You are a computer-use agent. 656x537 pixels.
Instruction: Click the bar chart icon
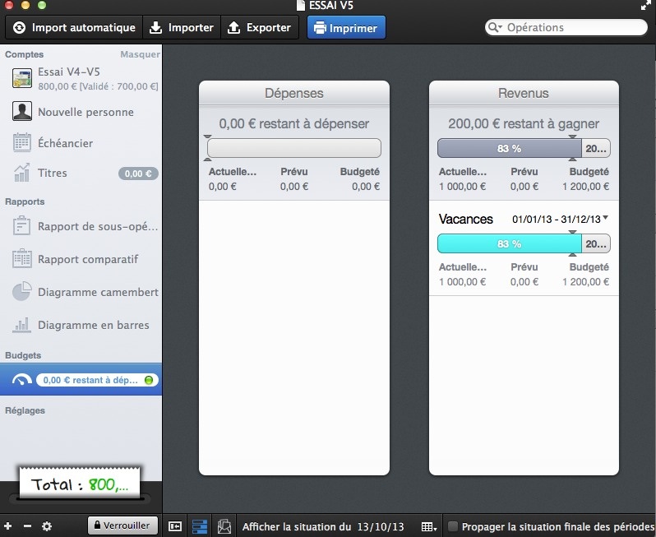tap(21, 325)
